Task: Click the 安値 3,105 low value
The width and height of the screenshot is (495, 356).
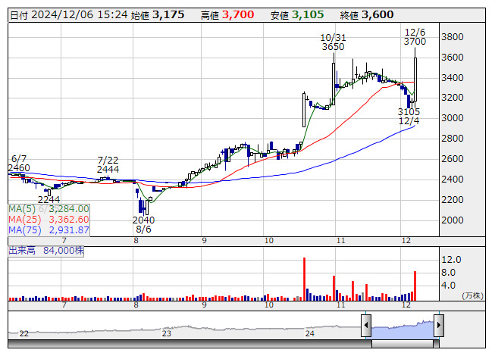Action: tap(297, 15)
